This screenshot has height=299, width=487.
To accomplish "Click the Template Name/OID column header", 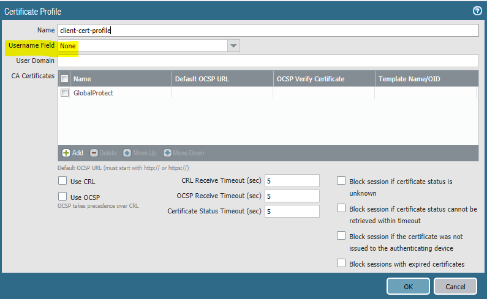I will [x=427, y=79].
